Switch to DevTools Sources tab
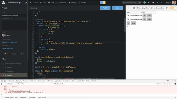The image size is (177, 99). [26, 81]
